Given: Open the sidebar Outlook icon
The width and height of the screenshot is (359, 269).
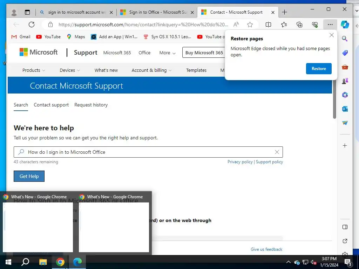Looking at the screenshot, I should (345, 109).
